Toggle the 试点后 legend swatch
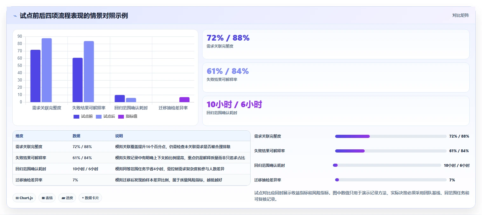482x215 pixels. tap(99, 116)
